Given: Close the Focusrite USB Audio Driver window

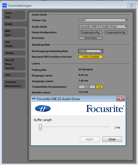Looking at the screenshot, I should tap(121, 99).
